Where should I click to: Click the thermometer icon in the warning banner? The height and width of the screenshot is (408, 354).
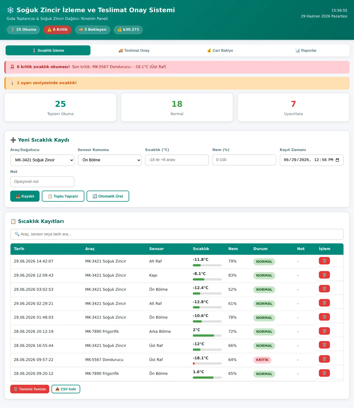12,83
